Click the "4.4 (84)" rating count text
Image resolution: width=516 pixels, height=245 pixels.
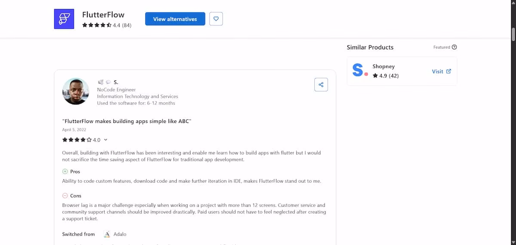pos(122,25)
